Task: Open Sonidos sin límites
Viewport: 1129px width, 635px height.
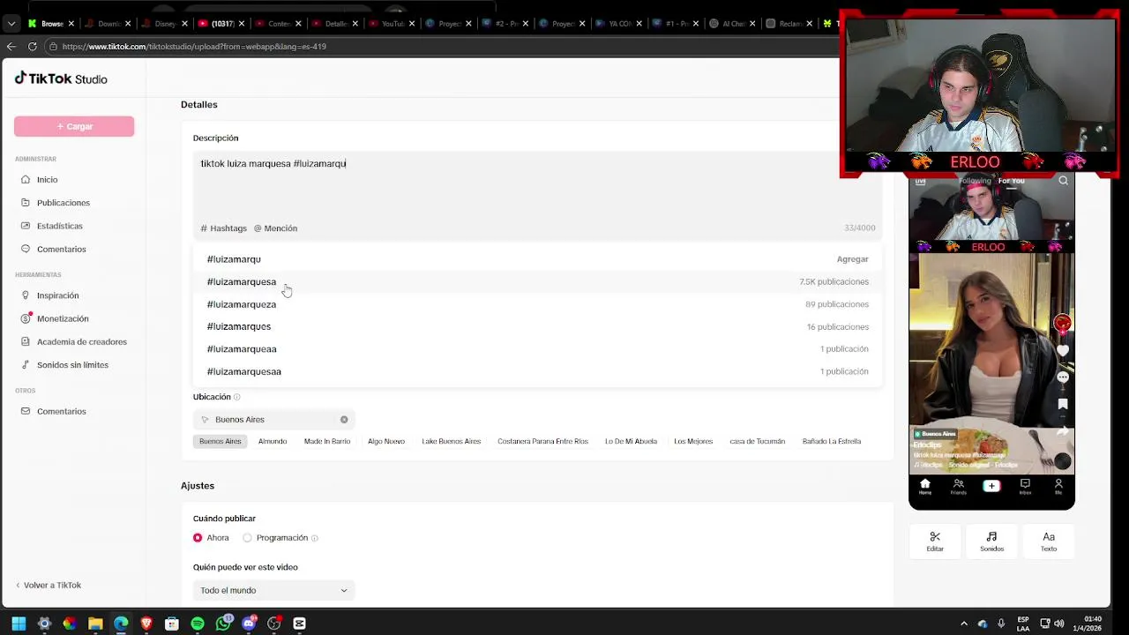Action: point(74,365)
